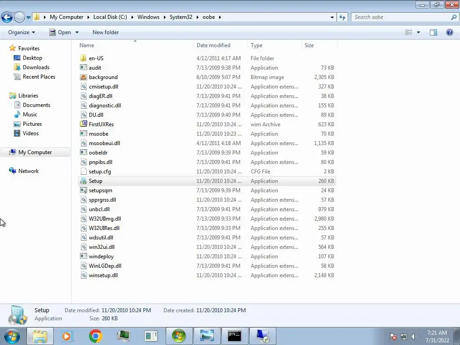The width and height of the screenshot is (460, 345).
Task: Select the oobeldr application icon
Action: coord(84,153)
